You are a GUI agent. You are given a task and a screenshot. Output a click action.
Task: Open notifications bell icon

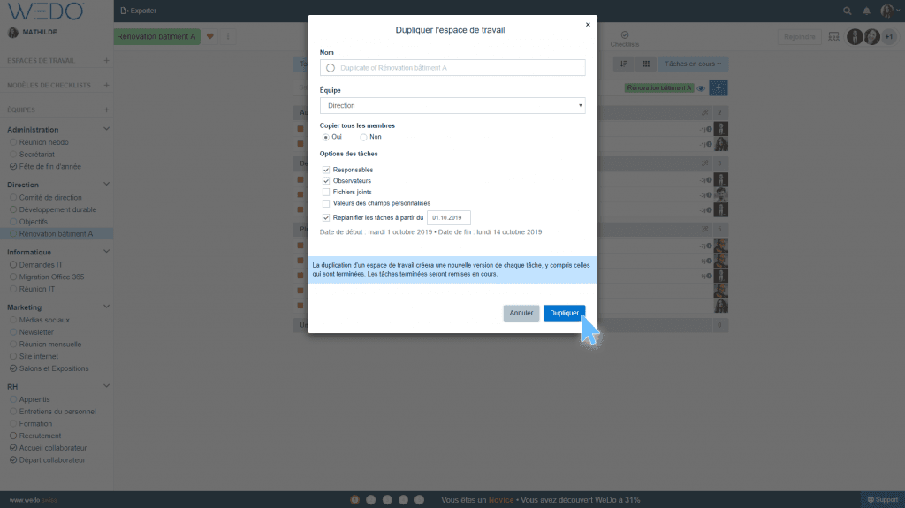(x=866, y=11)
